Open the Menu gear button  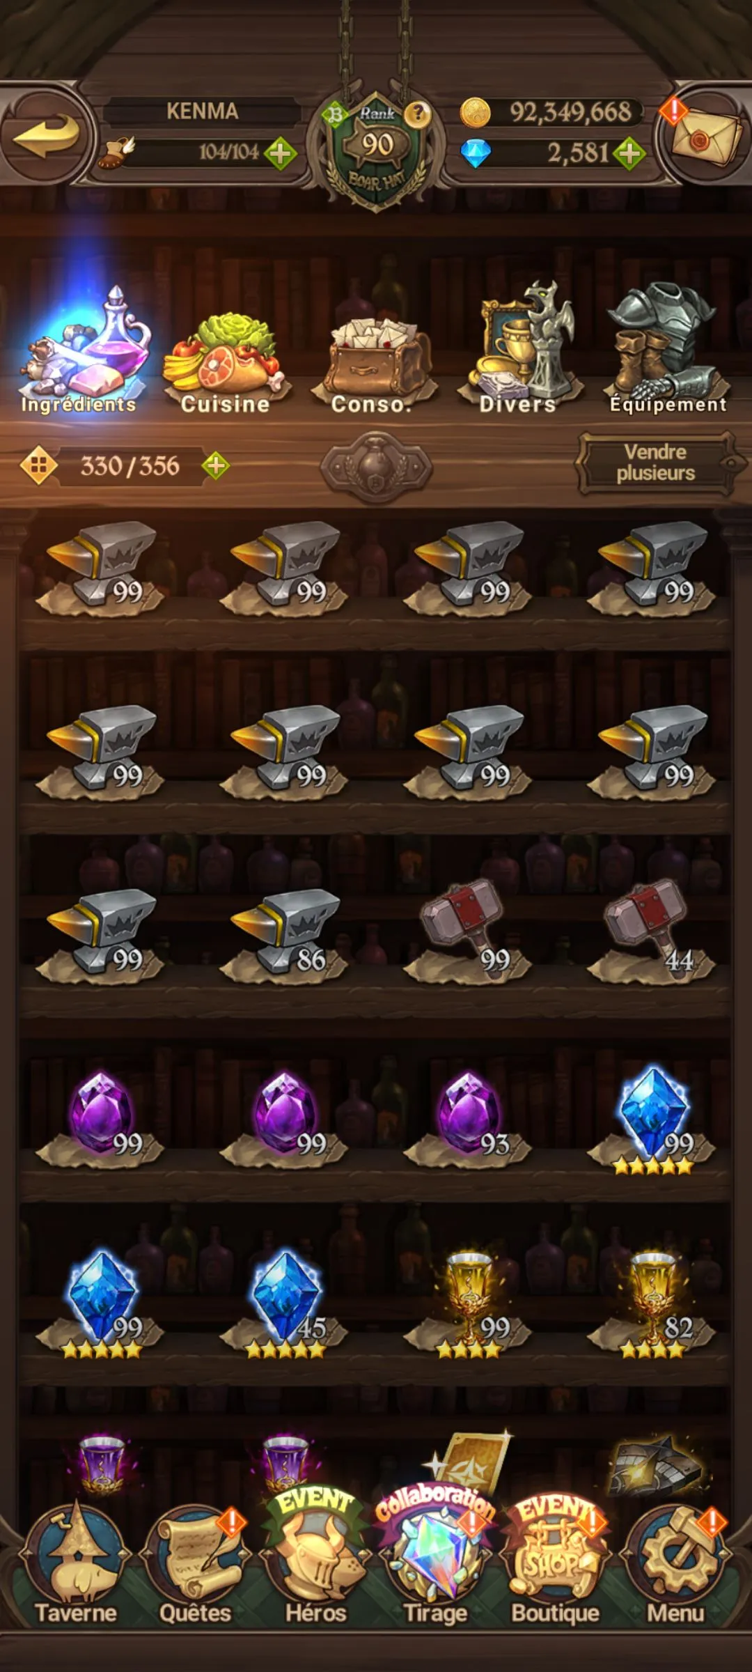[675, 1565]
